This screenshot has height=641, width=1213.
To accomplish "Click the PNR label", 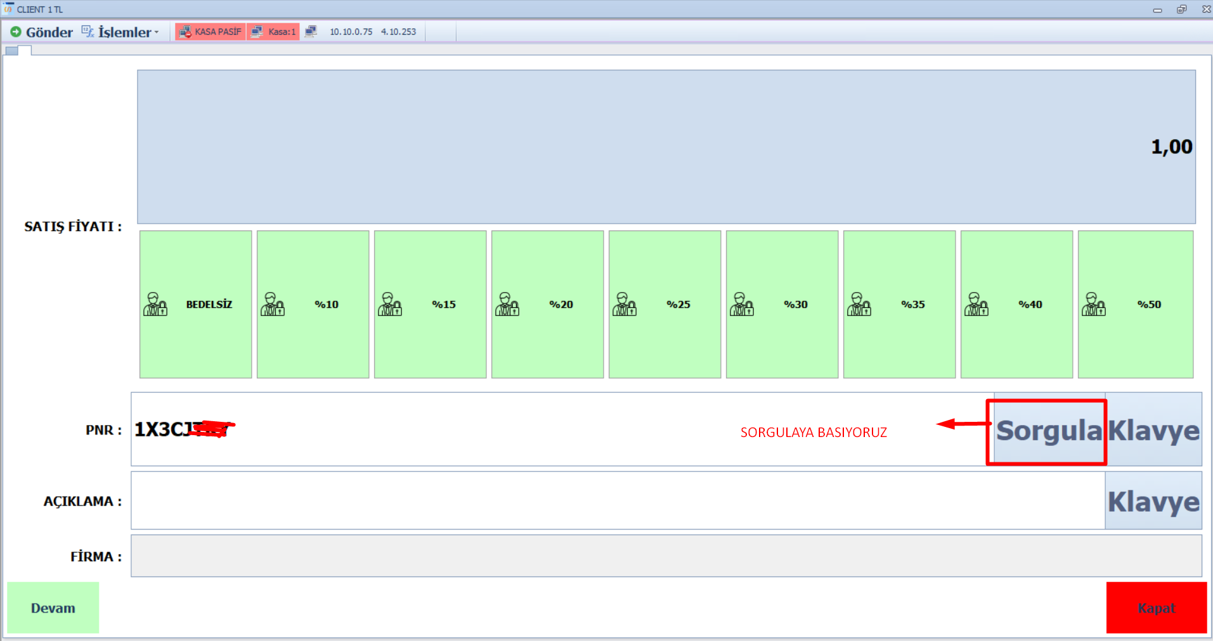I will coord(103,430).
